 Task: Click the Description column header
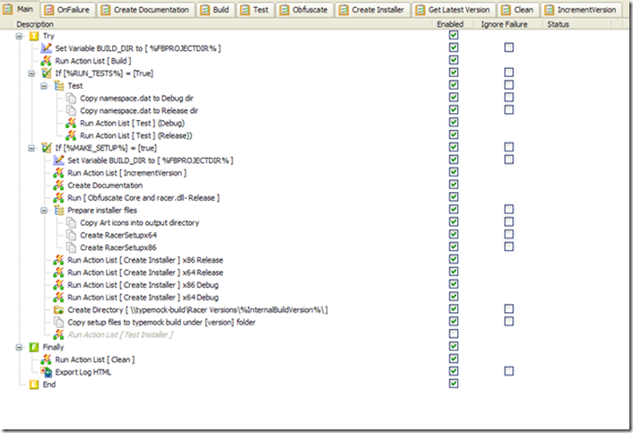[36, 24]
